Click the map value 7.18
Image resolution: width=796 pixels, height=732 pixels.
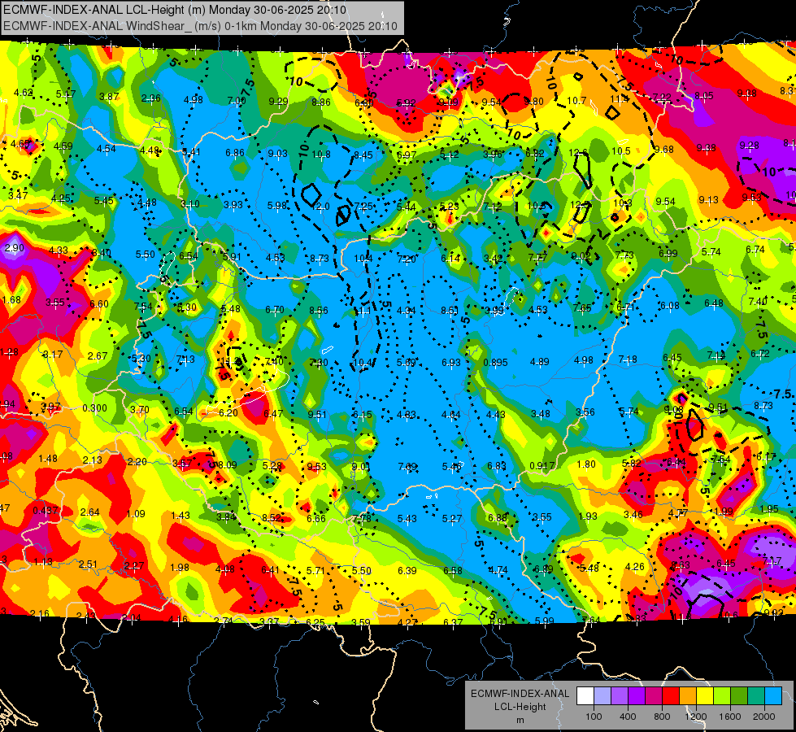628,359
